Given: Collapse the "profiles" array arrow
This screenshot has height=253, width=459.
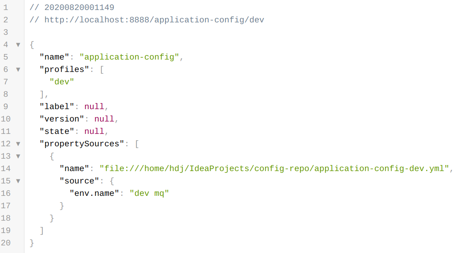Looking at the screenshot, I should click(18, 70).
